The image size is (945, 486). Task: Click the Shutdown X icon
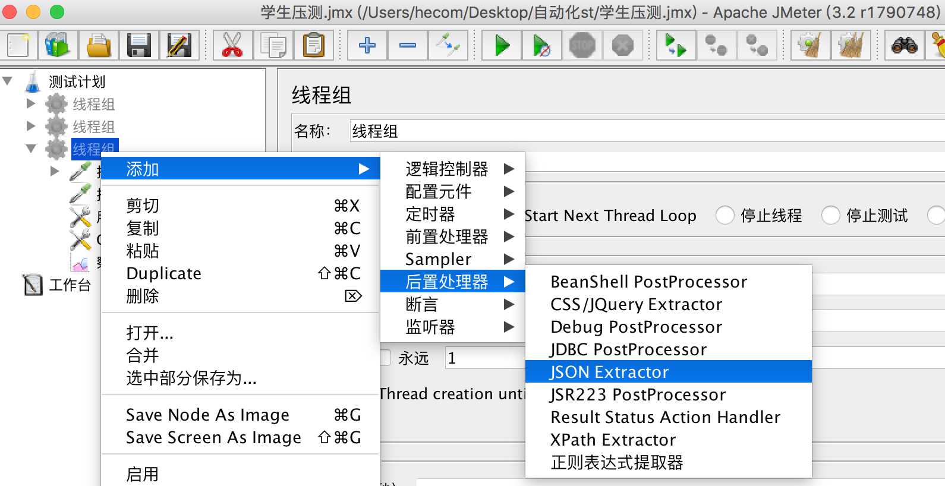tap(623, 45)
